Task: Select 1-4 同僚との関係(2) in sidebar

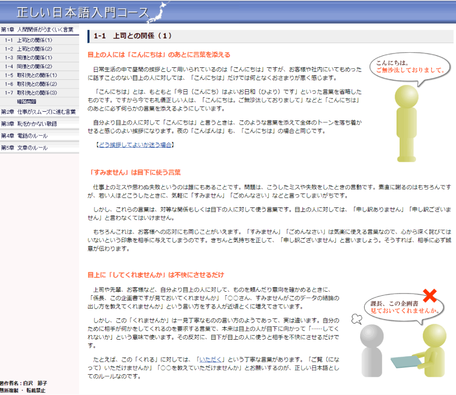Action: pyautogui.click(x=40, y=66)
